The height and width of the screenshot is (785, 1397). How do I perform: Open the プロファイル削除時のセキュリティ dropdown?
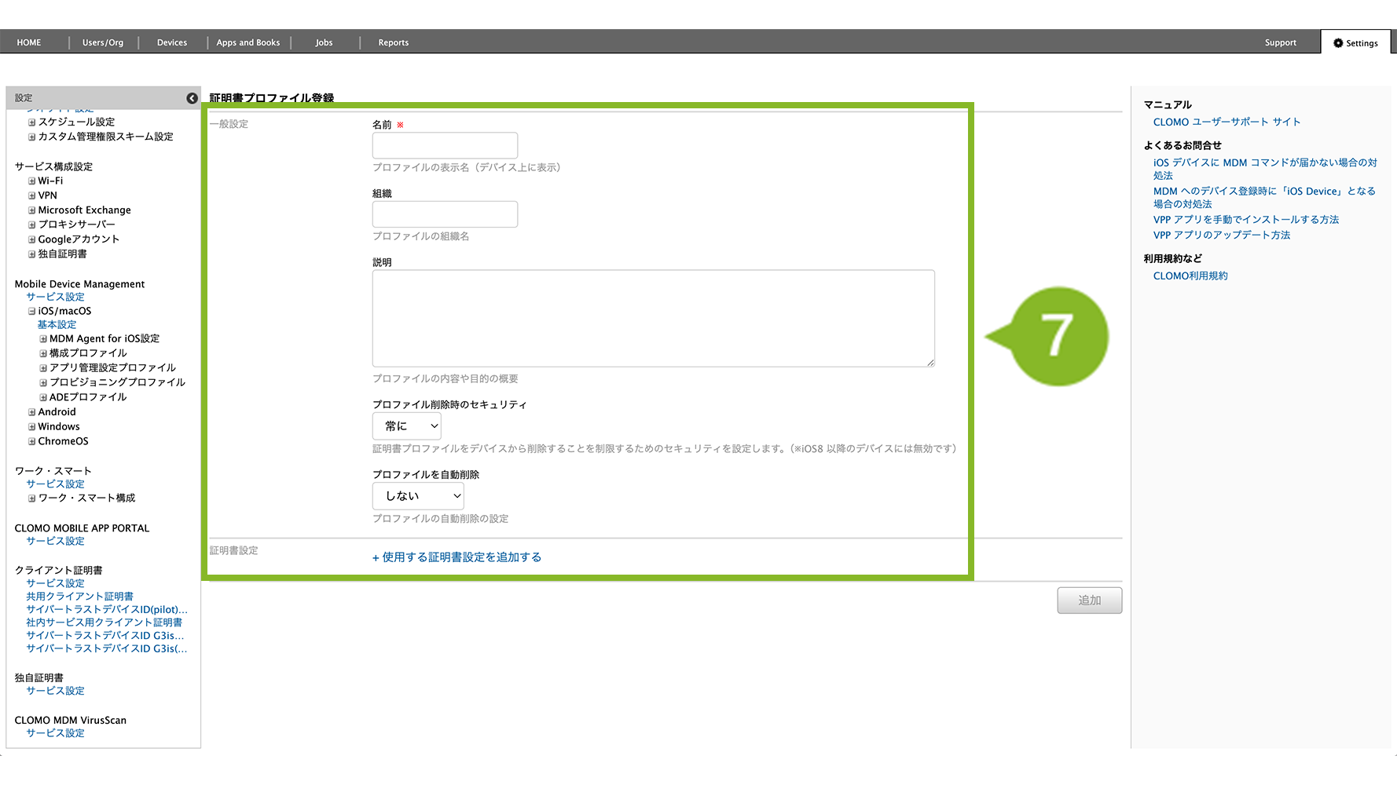[x=406, y=426]
